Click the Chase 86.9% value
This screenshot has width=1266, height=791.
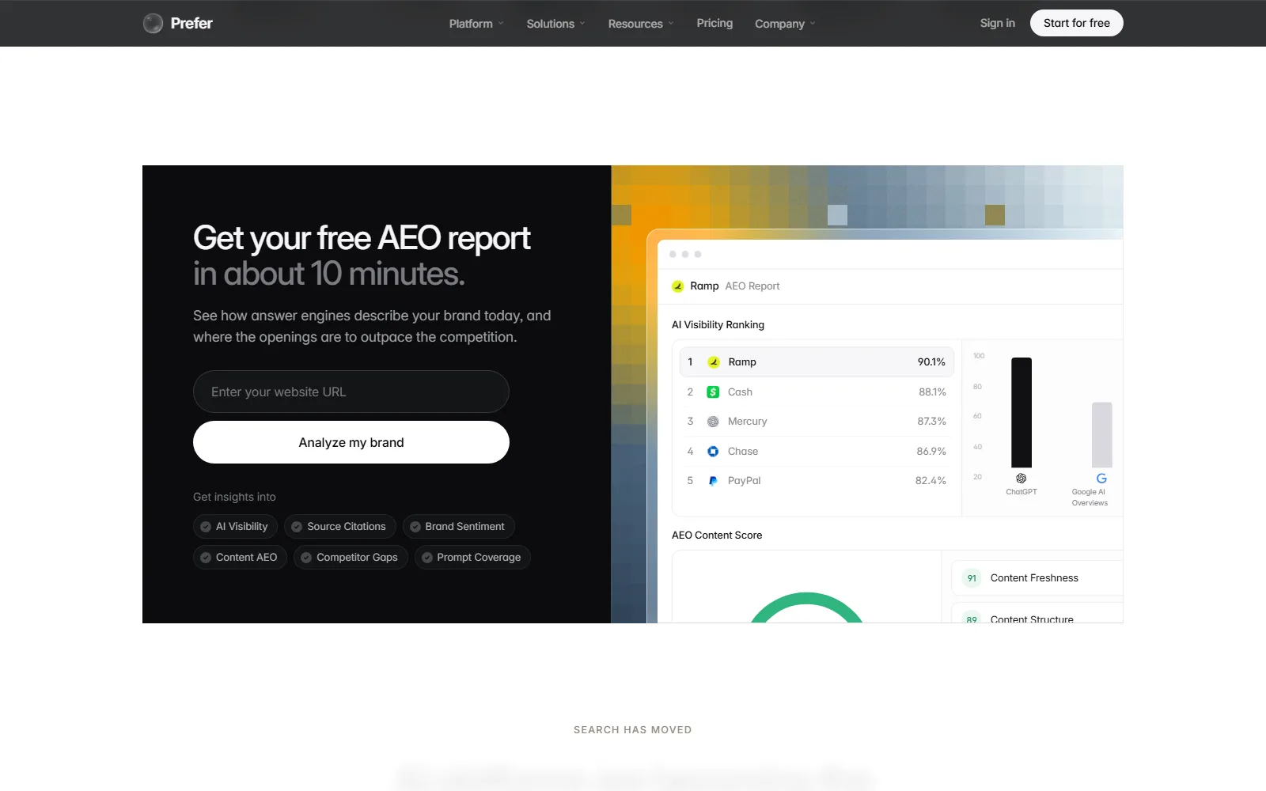coord(931,452)
